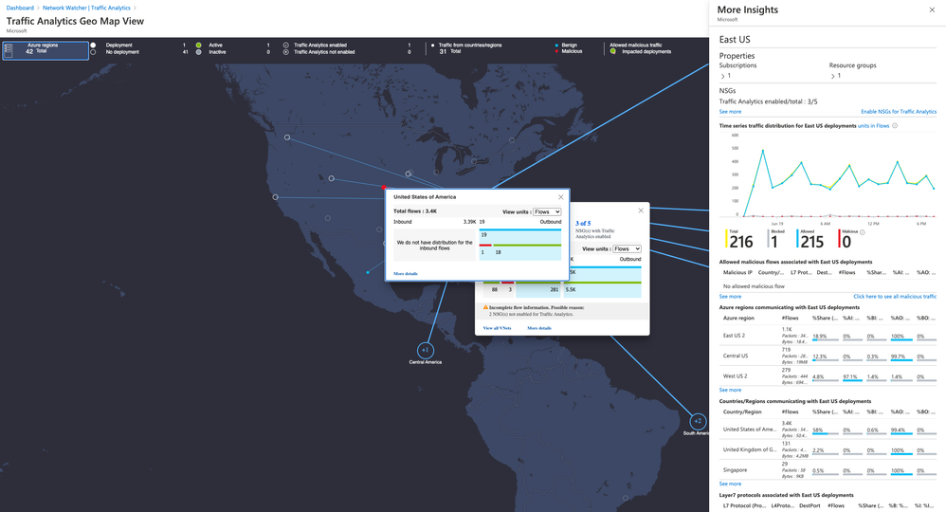946x512 pixels.
Task: Click the Azure region column header
Action: click(x=738, y=318)
